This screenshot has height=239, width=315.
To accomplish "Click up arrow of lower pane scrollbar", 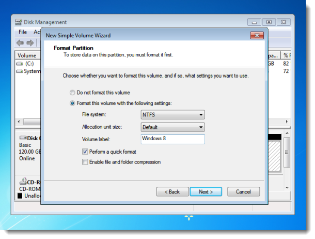I will 287,133.
